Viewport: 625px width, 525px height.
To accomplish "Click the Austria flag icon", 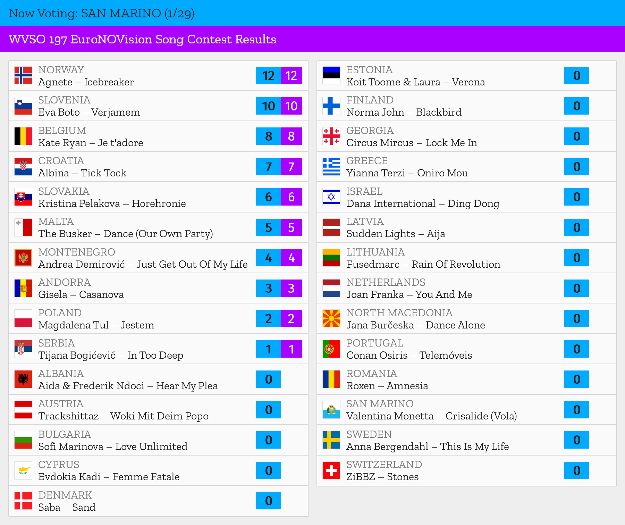I will [x=23, y=410].
